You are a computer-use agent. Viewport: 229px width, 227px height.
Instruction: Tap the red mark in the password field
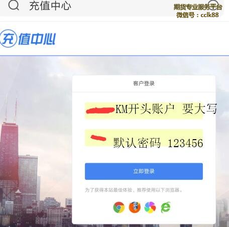click(98, 138)
